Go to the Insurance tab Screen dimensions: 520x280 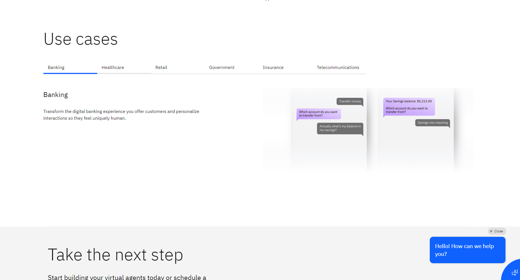pyautogui.click(x=273, y=68)
